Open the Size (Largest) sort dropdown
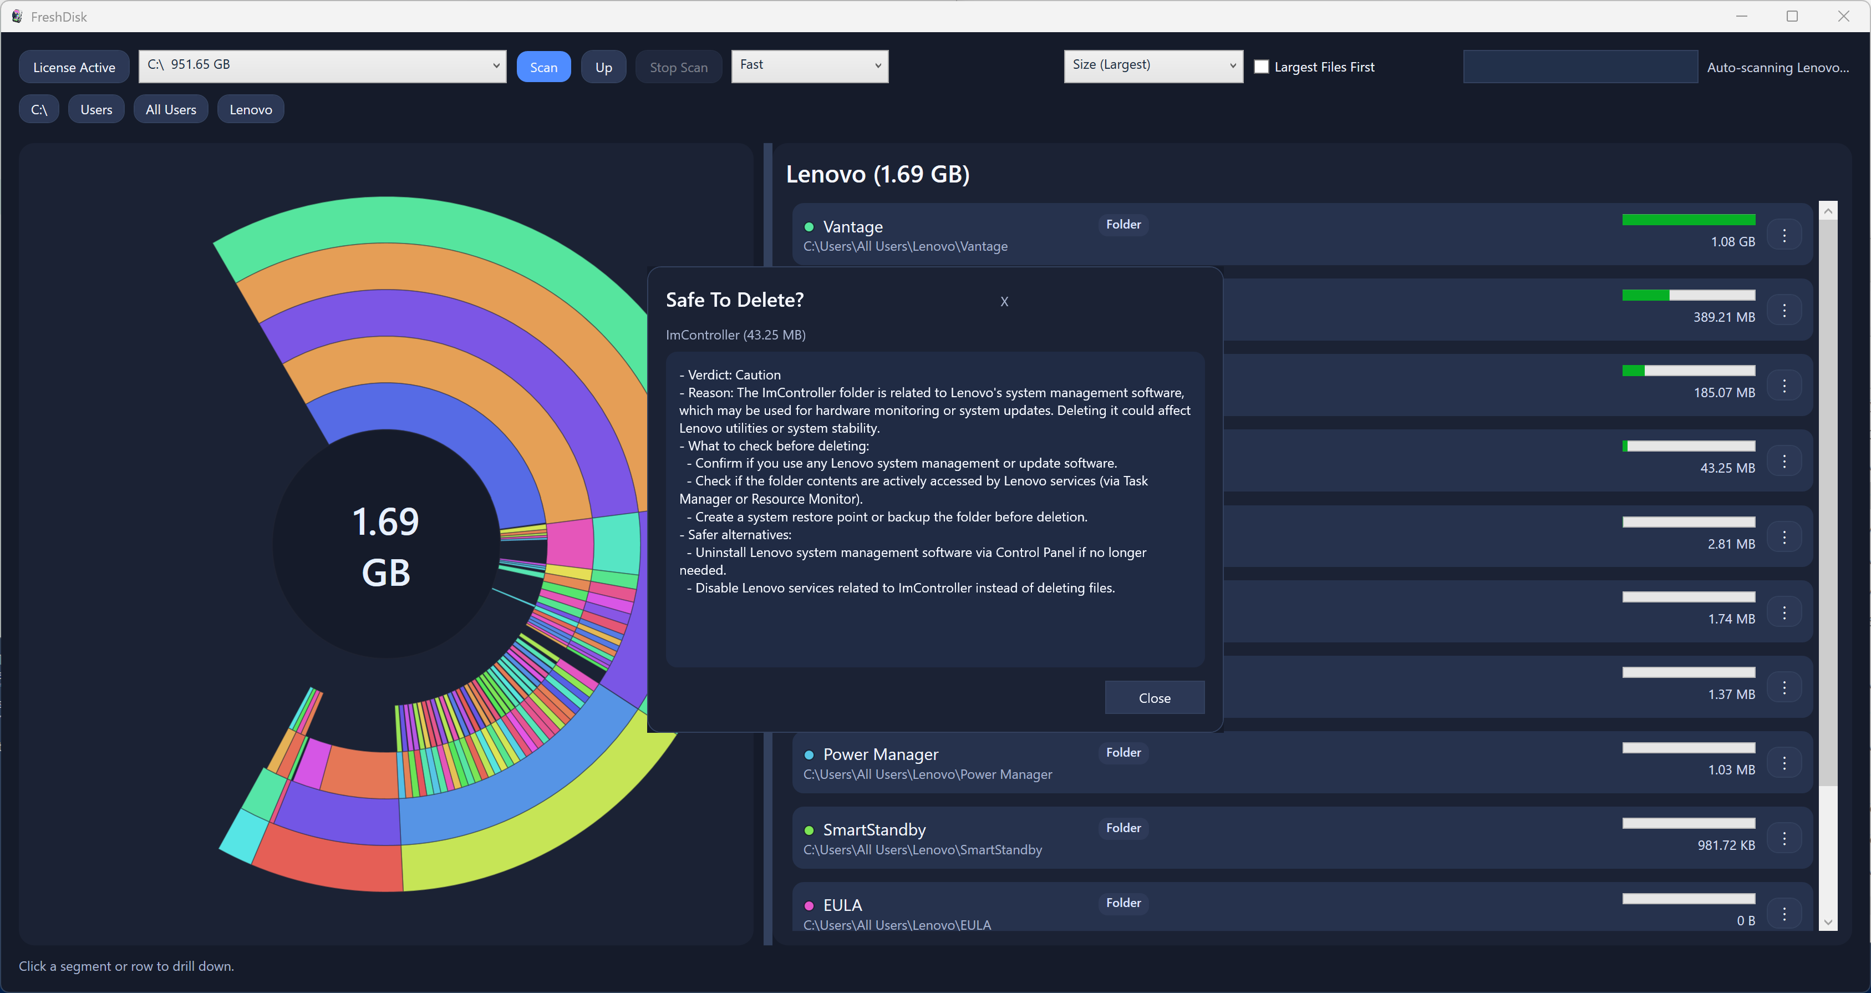Screen dimensions: 1871x993 [1153, 65]
